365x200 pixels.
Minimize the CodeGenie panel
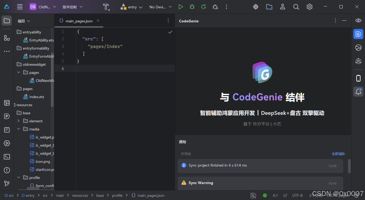(x=344, y=20)
